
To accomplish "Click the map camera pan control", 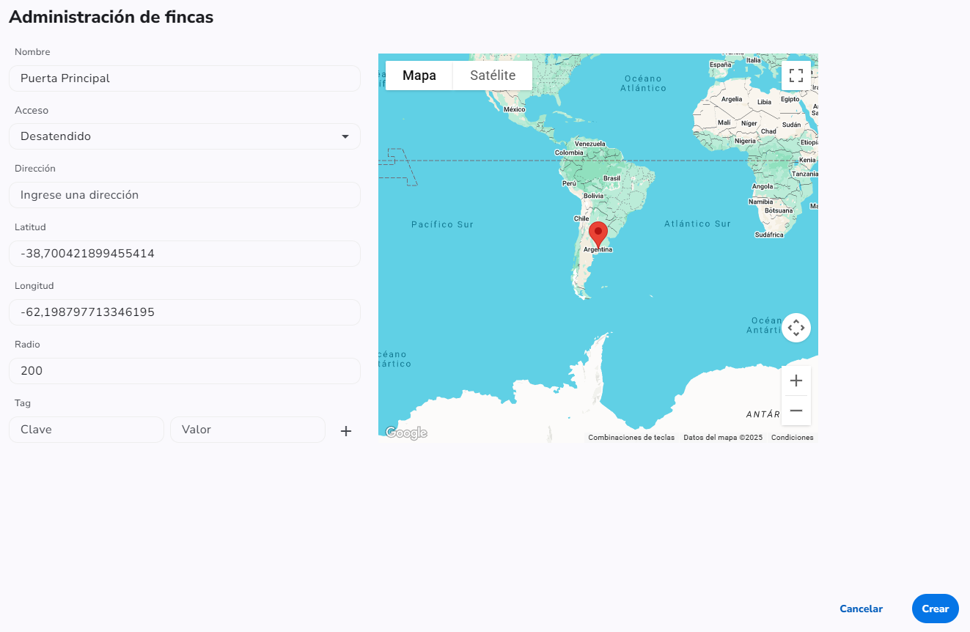I will coord(796,328).
